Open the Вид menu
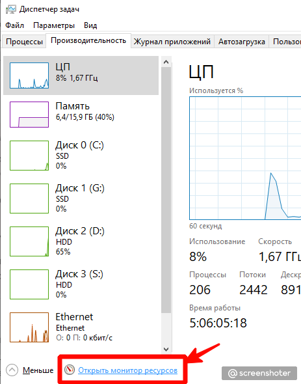 [x=90, y=25]
